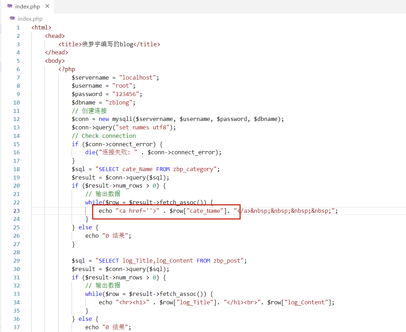This screenshot has height=332, width=406.
Task: Close the index.php editor tab
Action: pos(47,6)
